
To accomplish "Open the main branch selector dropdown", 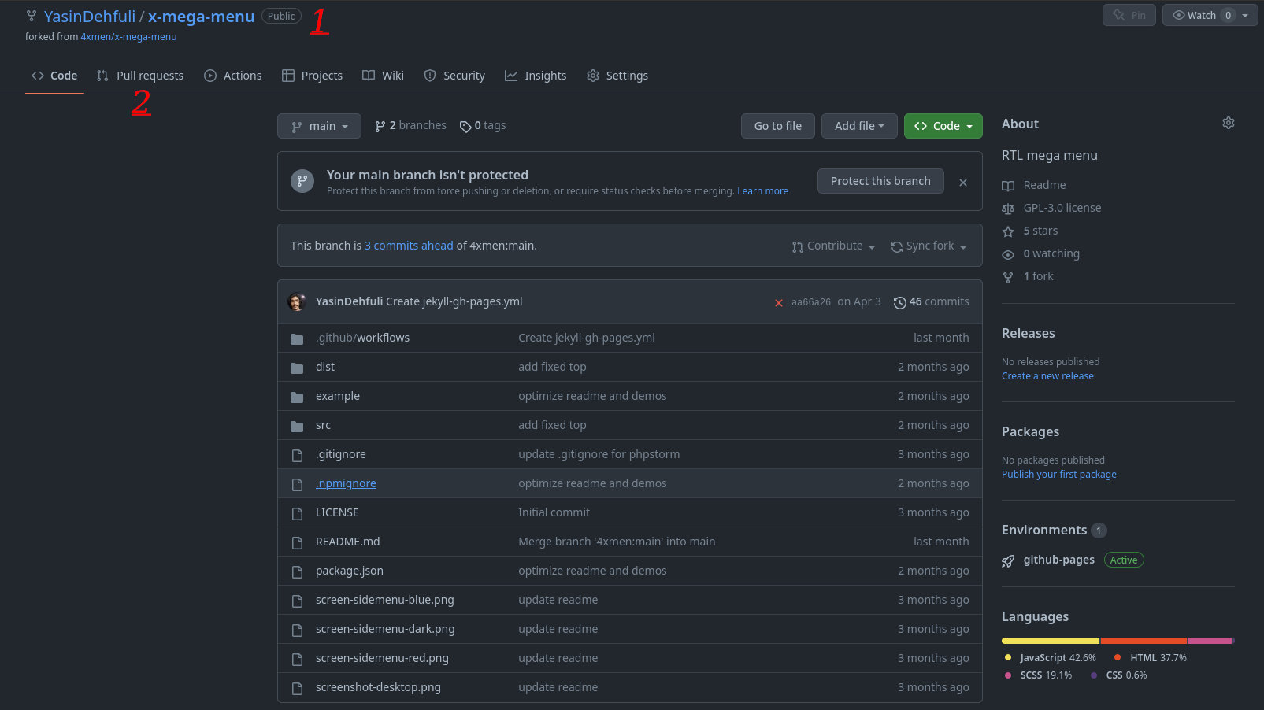I will (319, 126).
